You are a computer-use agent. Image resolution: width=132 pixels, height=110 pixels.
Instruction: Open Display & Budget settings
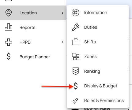pos(98,86)
